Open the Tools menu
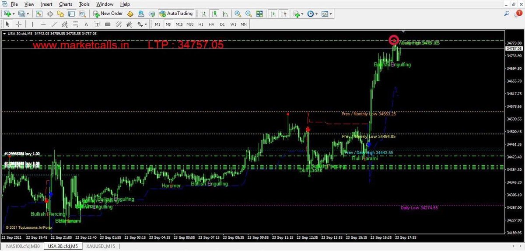The height and width of the screenshot is (251, 525). (x=84, y=4)
